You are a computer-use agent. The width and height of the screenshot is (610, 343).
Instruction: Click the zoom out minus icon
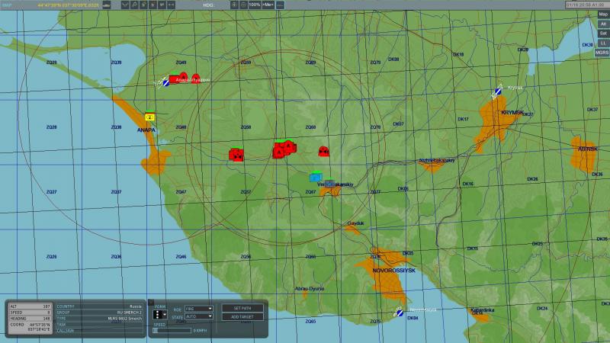243,5
